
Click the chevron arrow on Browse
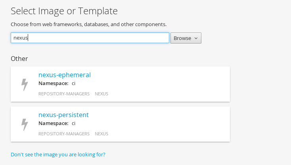tap(196, 38)
